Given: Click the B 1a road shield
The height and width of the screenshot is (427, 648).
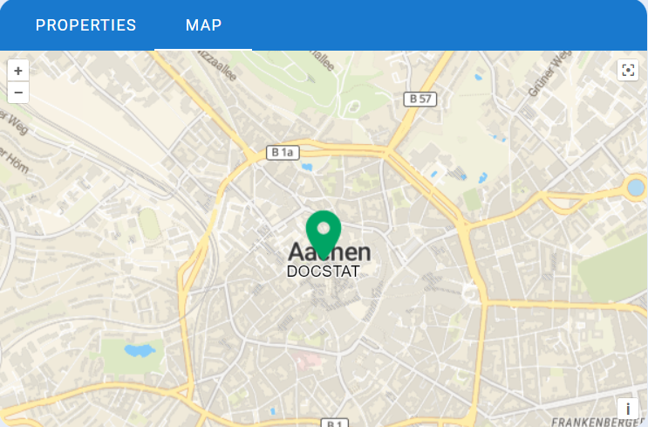Looking at the screenshot, I should pos(283,153).
